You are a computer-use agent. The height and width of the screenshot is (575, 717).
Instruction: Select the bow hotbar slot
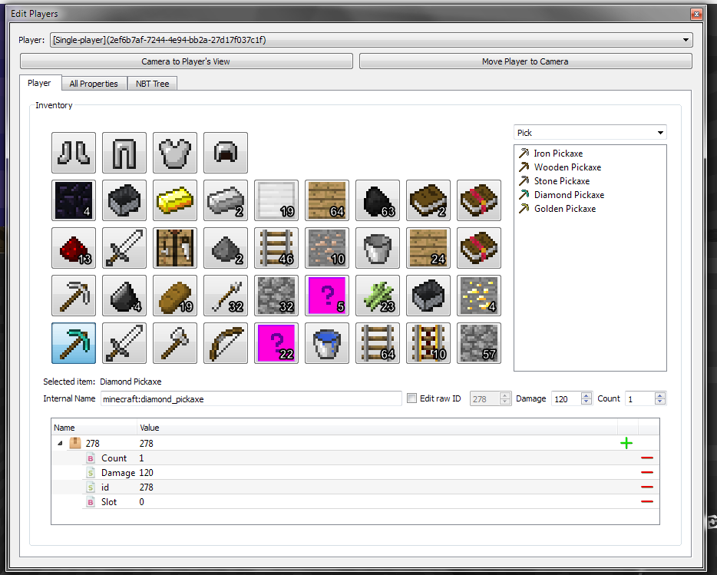[x=226, y=343]
